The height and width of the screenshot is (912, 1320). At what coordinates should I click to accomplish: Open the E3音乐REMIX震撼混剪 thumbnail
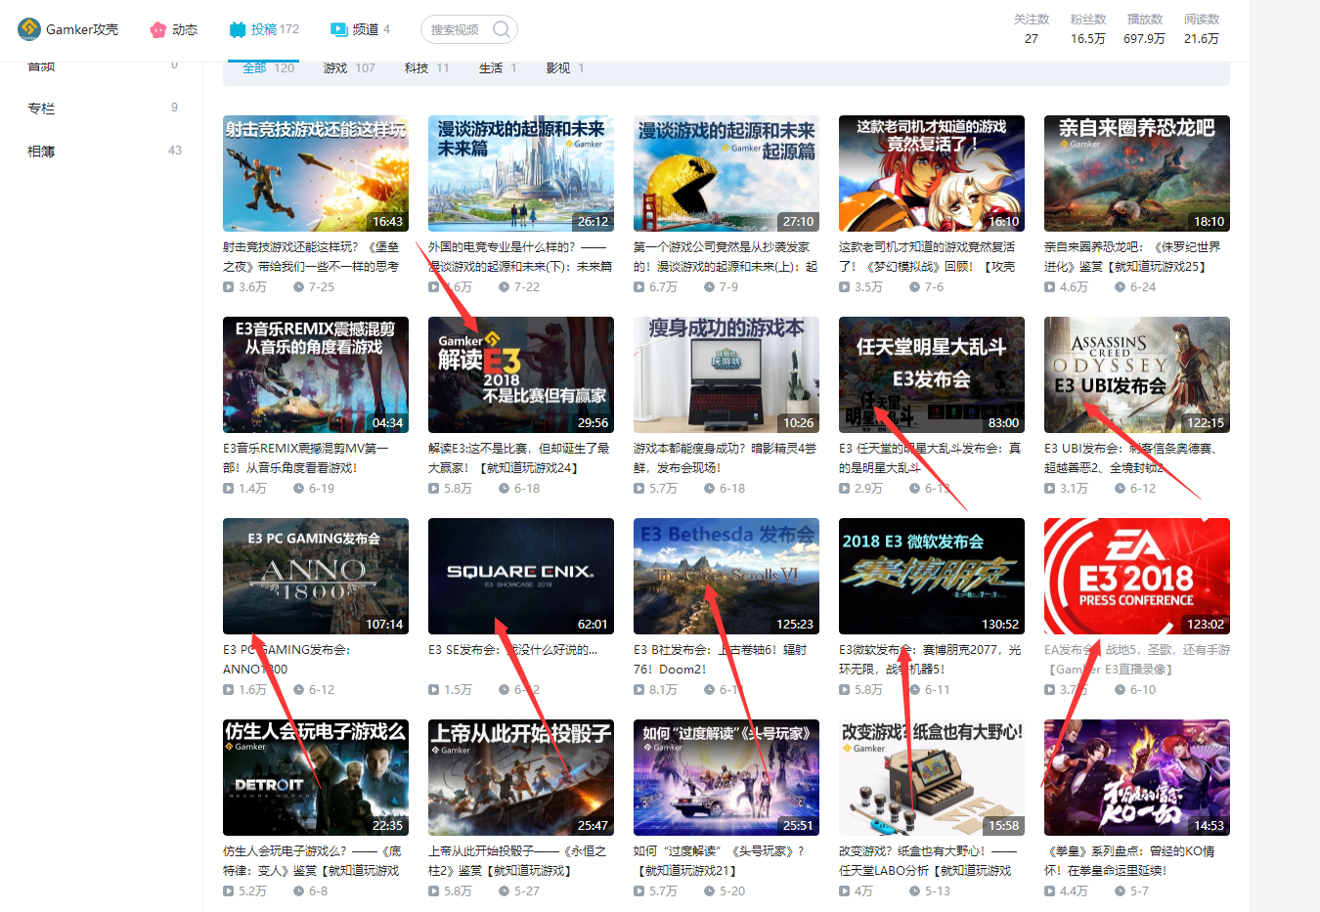pyautogui.click(x=316, y=375)
